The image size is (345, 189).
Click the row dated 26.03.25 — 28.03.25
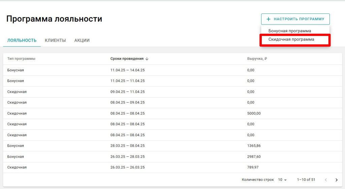[127, 157]
